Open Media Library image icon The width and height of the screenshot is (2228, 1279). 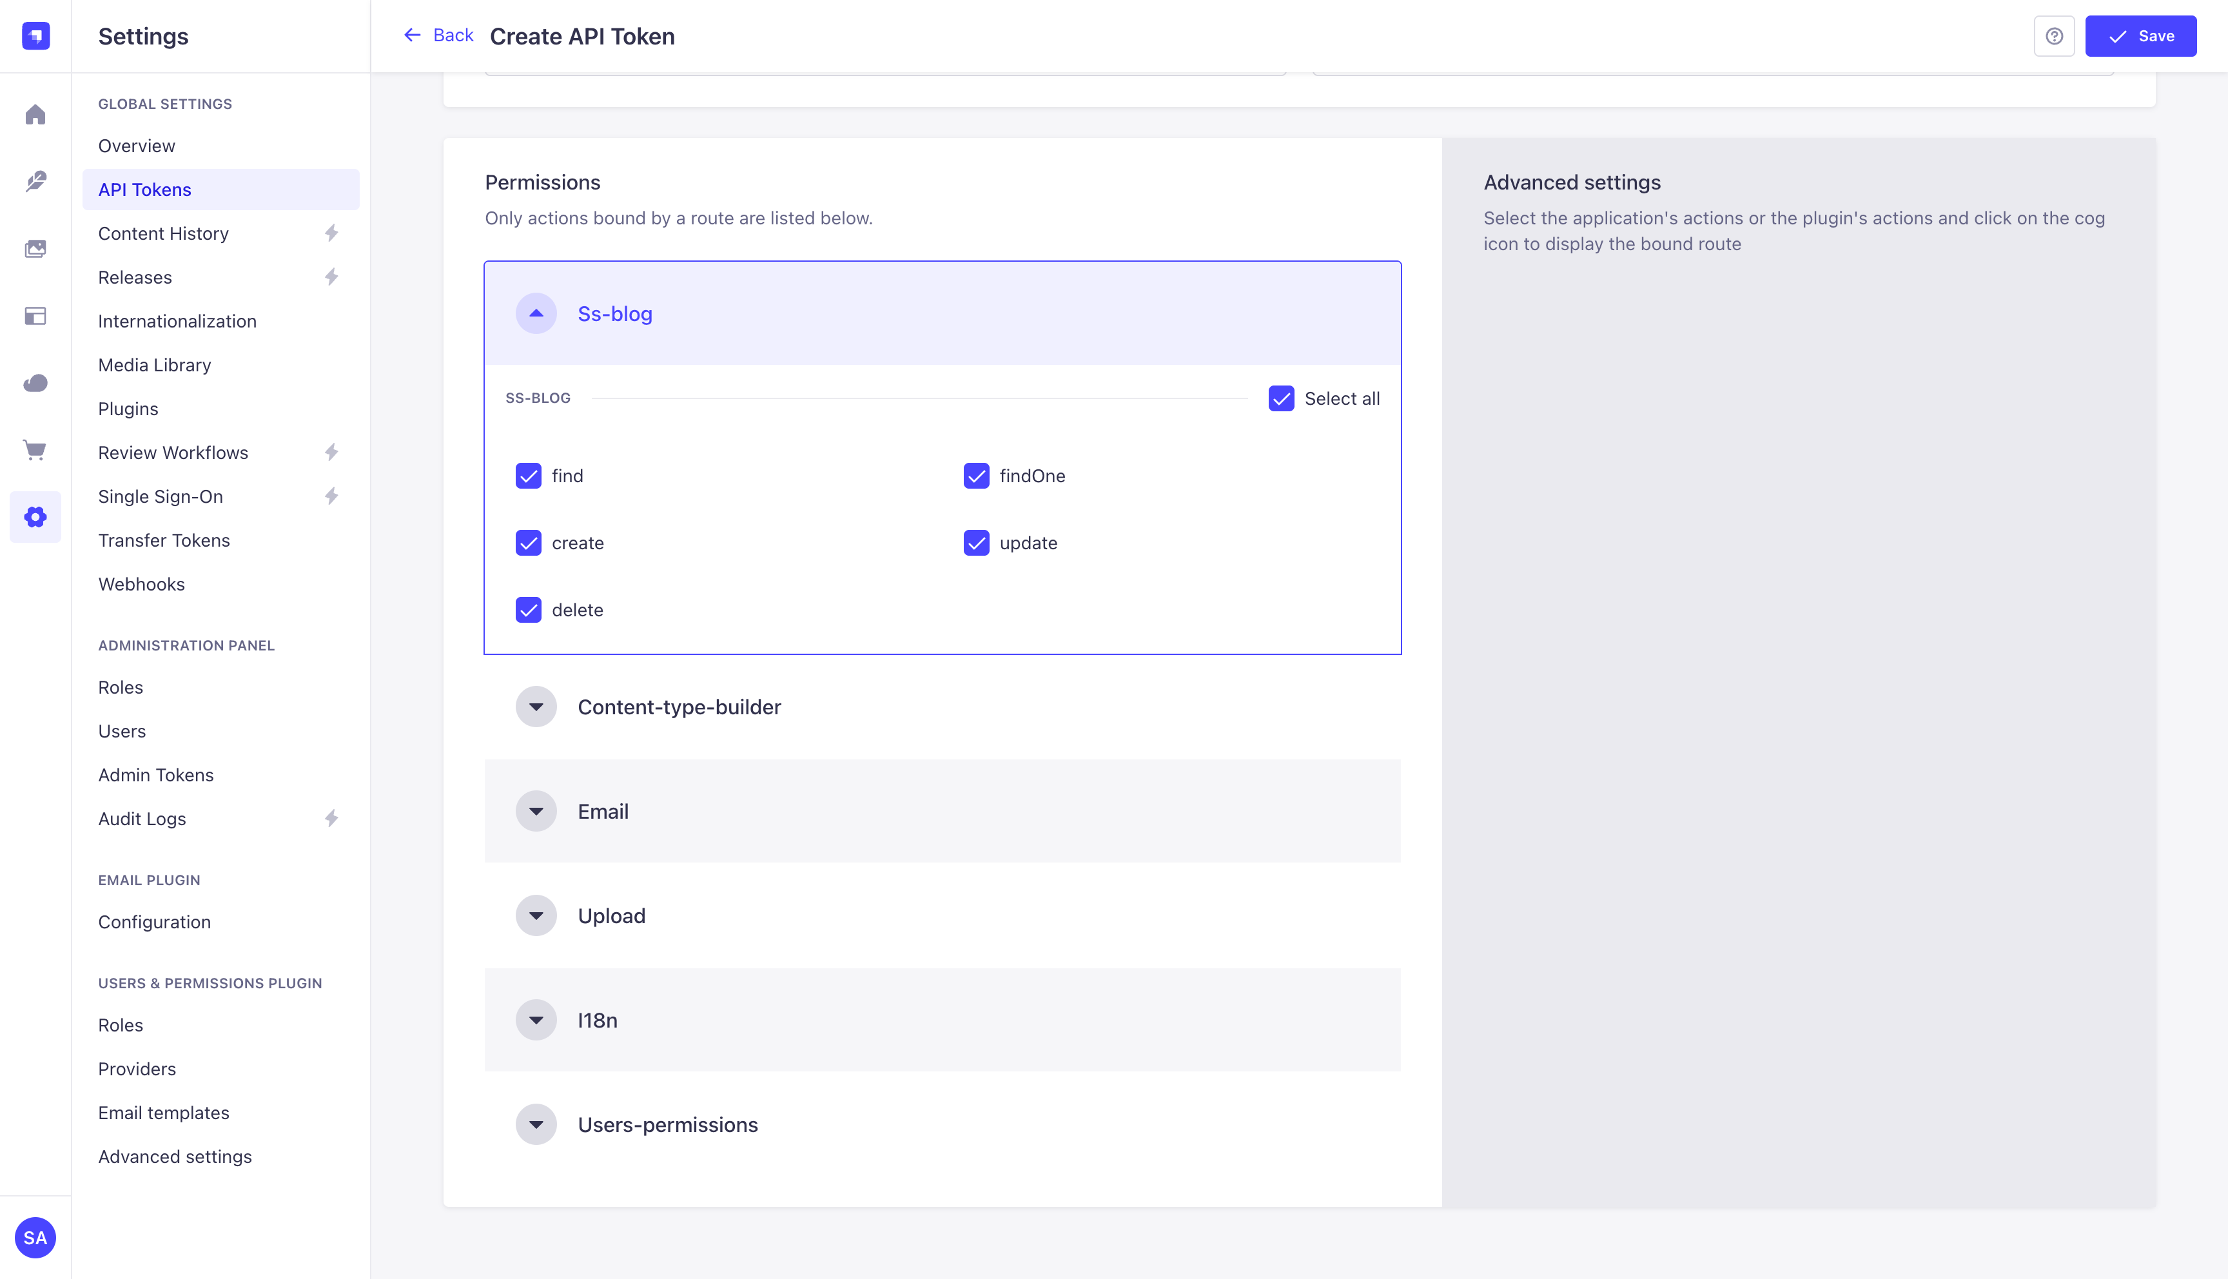[x=35, y=249]
